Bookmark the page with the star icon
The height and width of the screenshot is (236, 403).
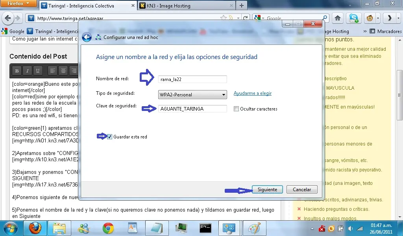pos(224,18)
